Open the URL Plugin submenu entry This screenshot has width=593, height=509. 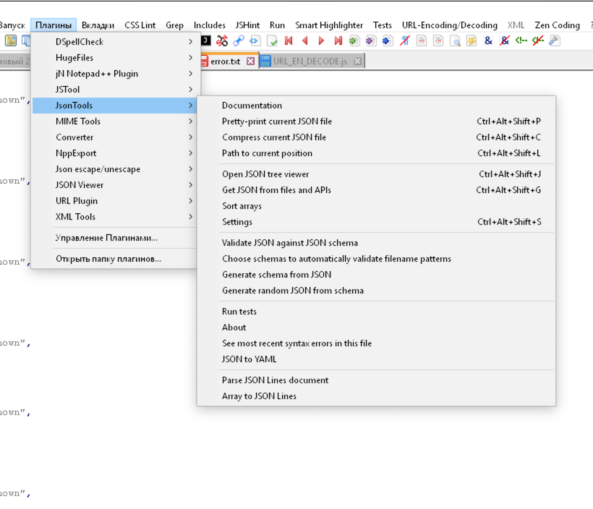114,201
